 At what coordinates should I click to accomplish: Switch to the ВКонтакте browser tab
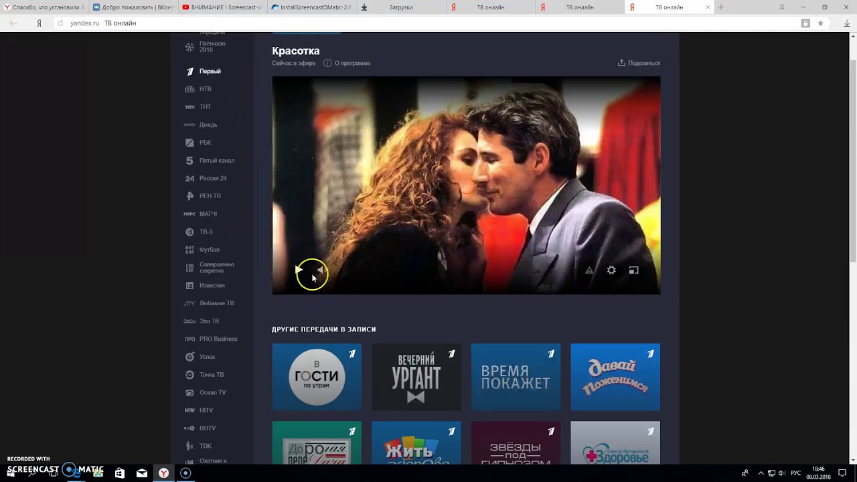[x=133, y=7]
